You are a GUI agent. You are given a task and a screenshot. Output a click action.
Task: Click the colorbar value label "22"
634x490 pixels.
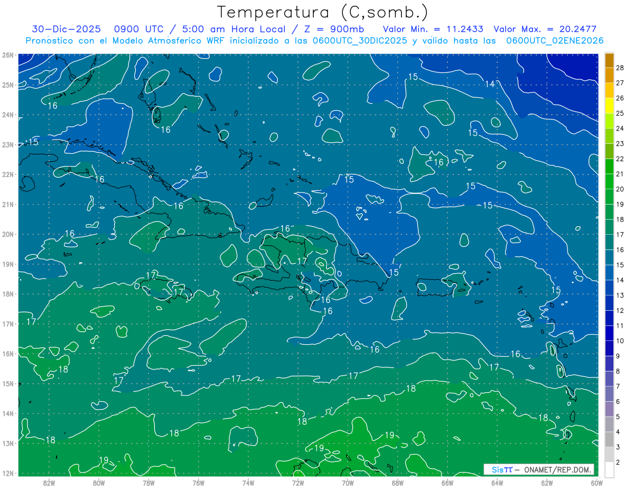pos(620,159)
